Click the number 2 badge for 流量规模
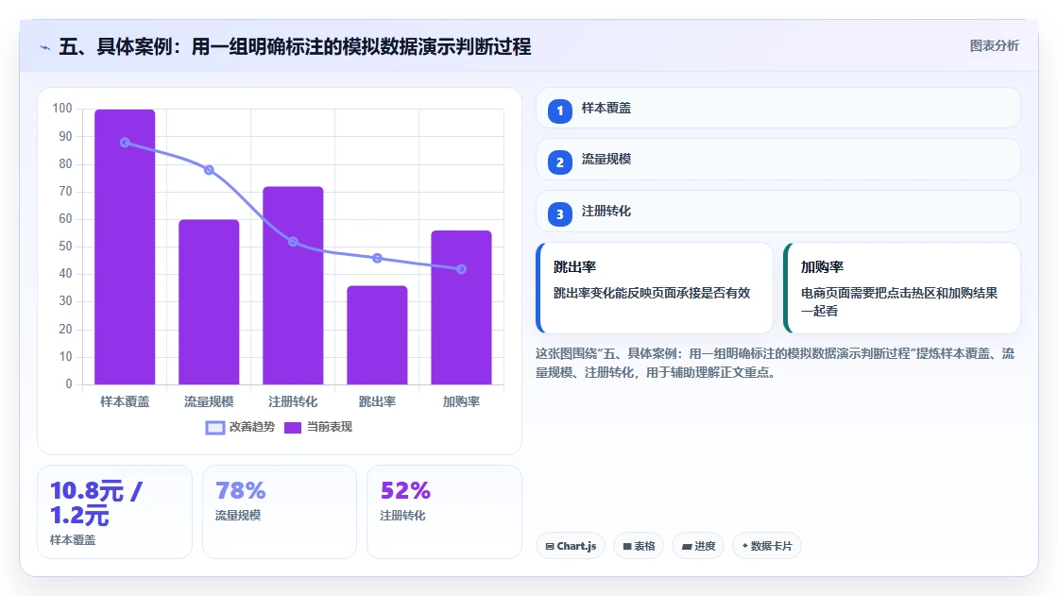Viewport: 1058px width, 596px height. pos(560,162)
